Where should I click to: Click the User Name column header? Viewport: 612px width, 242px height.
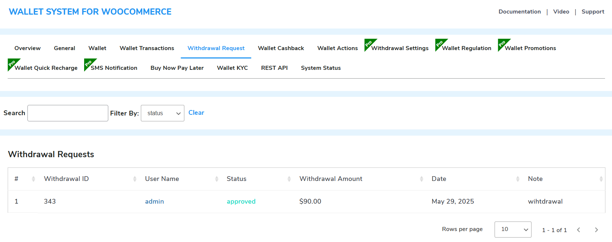(x=162, y=179)
